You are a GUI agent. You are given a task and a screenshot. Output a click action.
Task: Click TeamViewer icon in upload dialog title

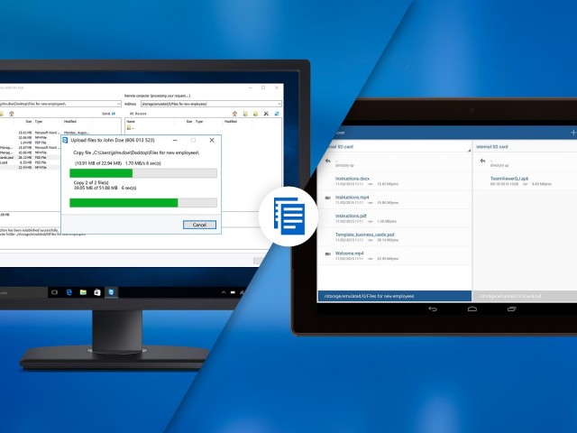coord(65,141)
